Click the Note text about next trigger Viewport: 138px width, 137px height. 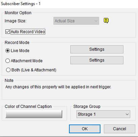click(58, 87)
